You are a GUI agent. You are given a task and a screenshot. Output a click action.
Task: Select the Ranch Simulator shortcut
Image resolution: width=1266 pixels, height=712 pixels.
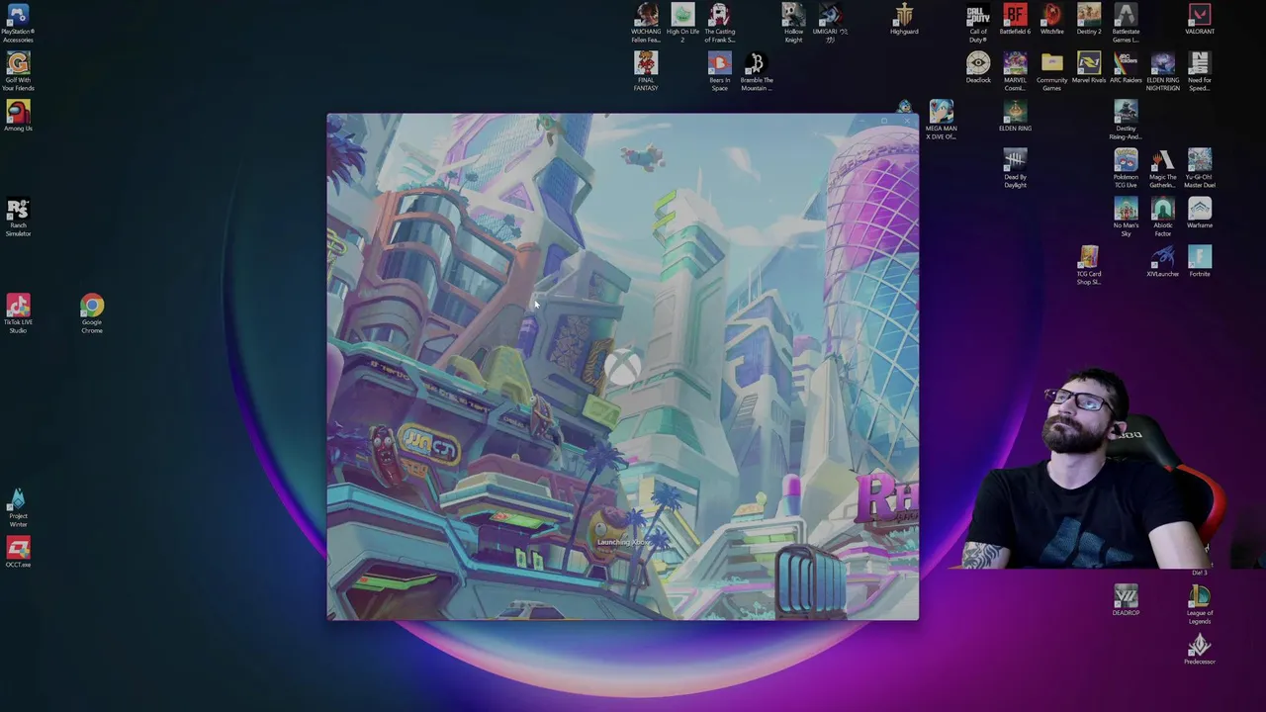point(18,218)
